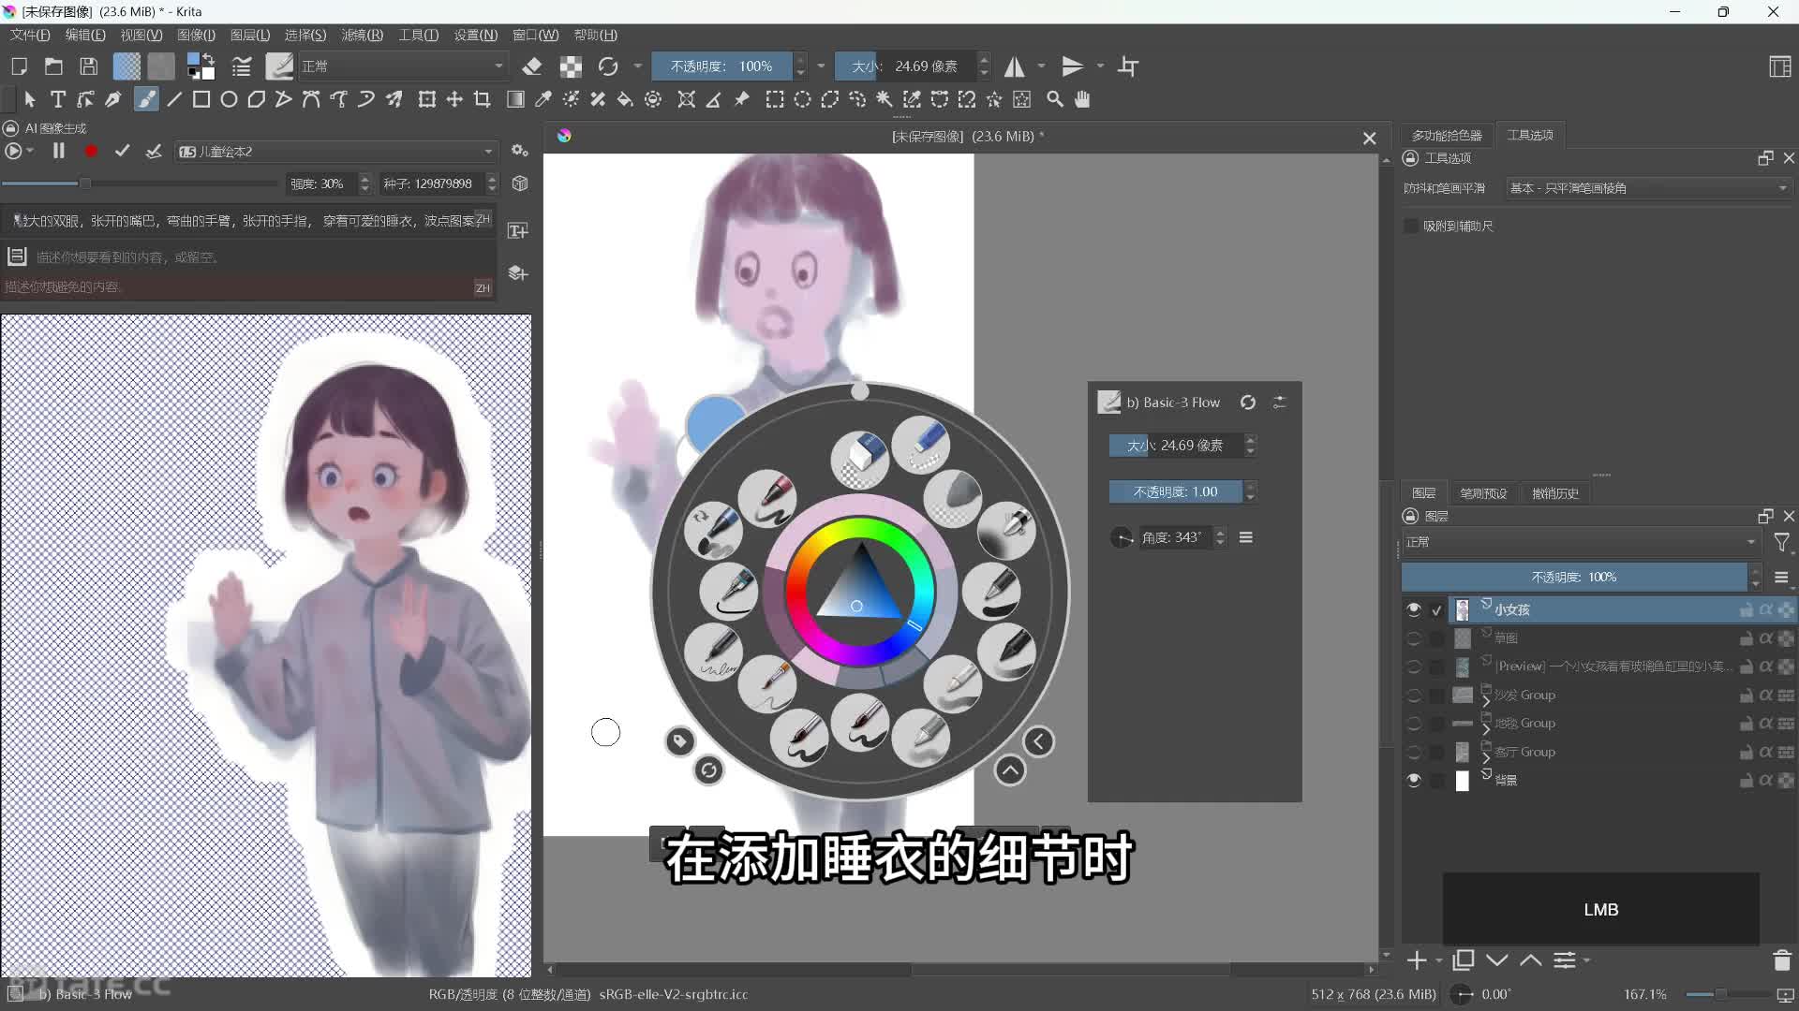The image size is (1799, 1011).
Task: Delete layer with trash icon
Action: [1781, 960]
